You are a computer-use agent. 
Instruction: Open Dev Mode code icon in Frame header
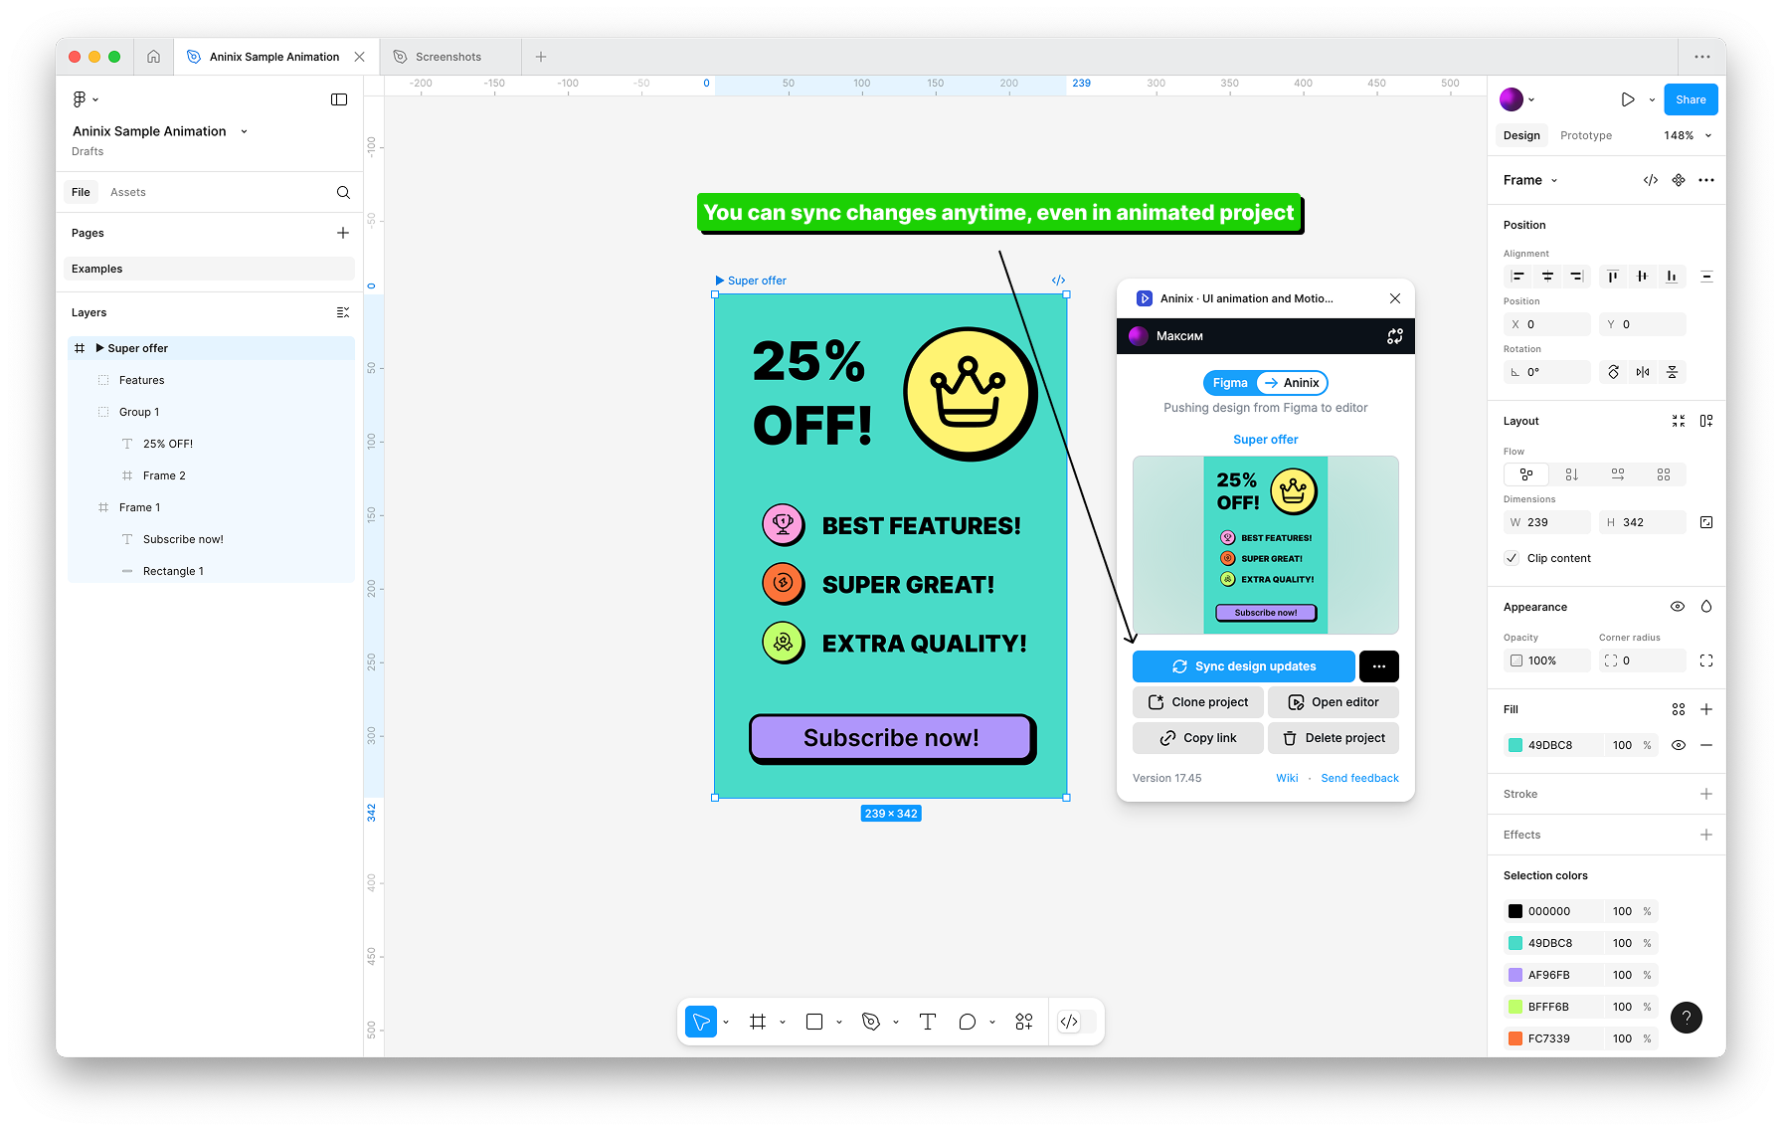1651,180
